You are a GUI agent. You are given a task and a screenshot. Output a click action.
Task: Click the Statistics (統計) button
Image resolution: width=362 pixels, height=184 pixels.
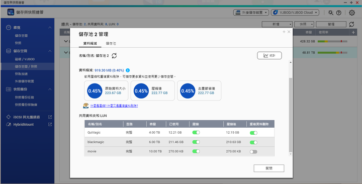point(269,55)
